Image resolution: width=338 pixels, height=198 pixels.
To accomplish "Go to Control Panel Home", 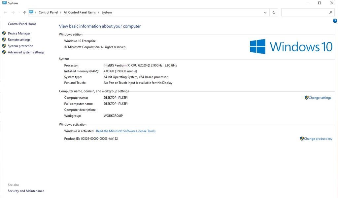I will click(22, 24).
